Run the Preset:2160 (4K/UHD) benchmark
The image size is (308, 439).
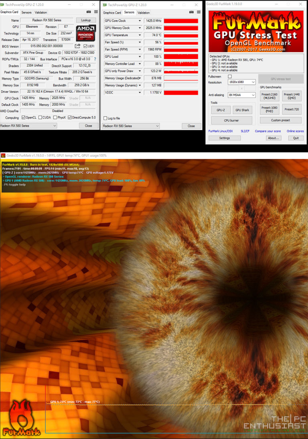click(269, 96)
